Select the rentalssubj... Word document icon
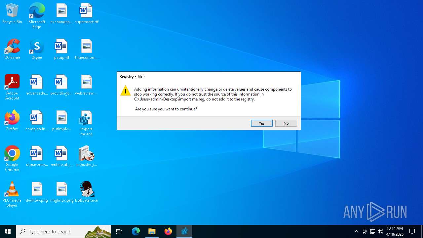 pos(61,156)
